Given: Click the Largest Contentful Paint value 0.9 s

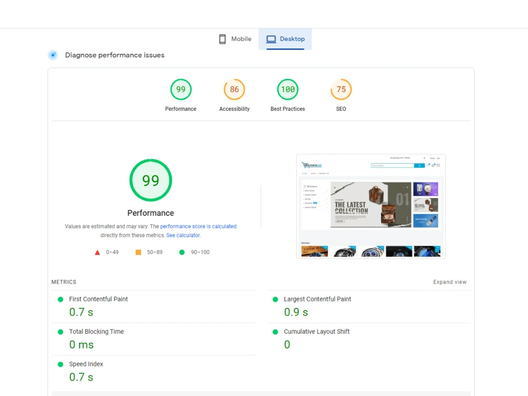Looking at the screenshot, I should coord(296,312).
